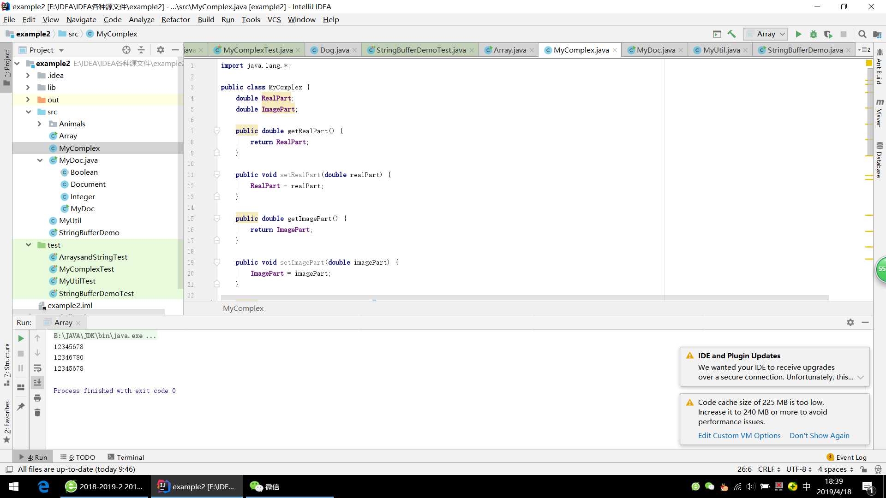The image size is (886, 498).
Task: Show hidden editor tabs list
Action: (864, 50)
